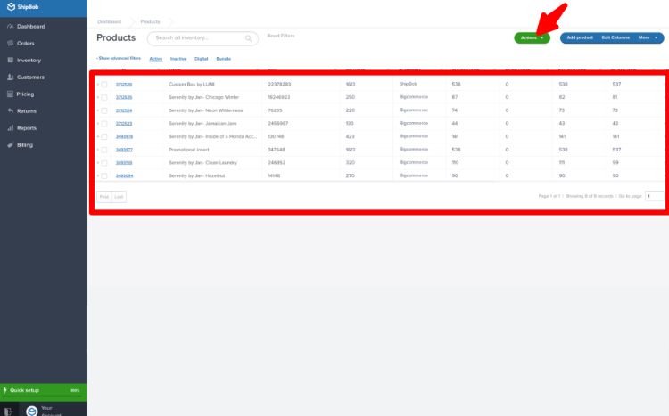Select the Customers people icon
This screenshot has height=416, width=669.
click(x=10, y=77)
